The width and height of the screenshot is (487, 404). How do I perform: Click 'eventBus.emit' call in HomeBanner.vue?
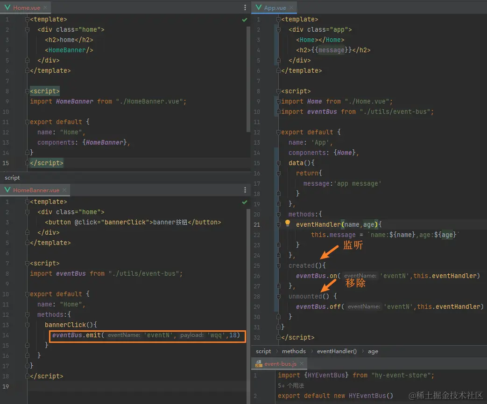[x=77, y=335]
